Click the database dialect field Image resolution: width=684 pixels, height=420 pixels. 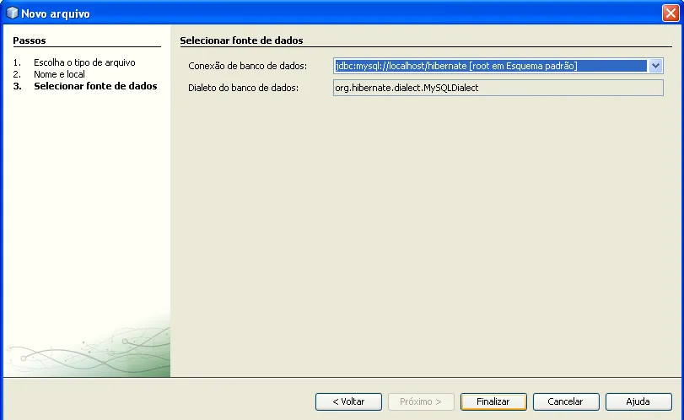pyautogui.click(x=498, y=88)
